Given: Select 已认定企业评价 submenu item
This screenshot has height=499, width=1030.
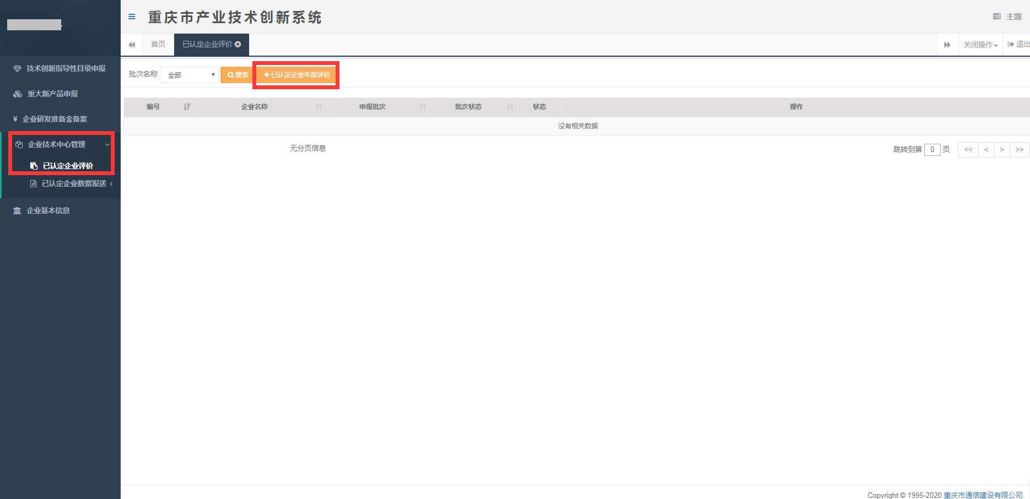Looking at the screenshot, I should pos(68,166).
